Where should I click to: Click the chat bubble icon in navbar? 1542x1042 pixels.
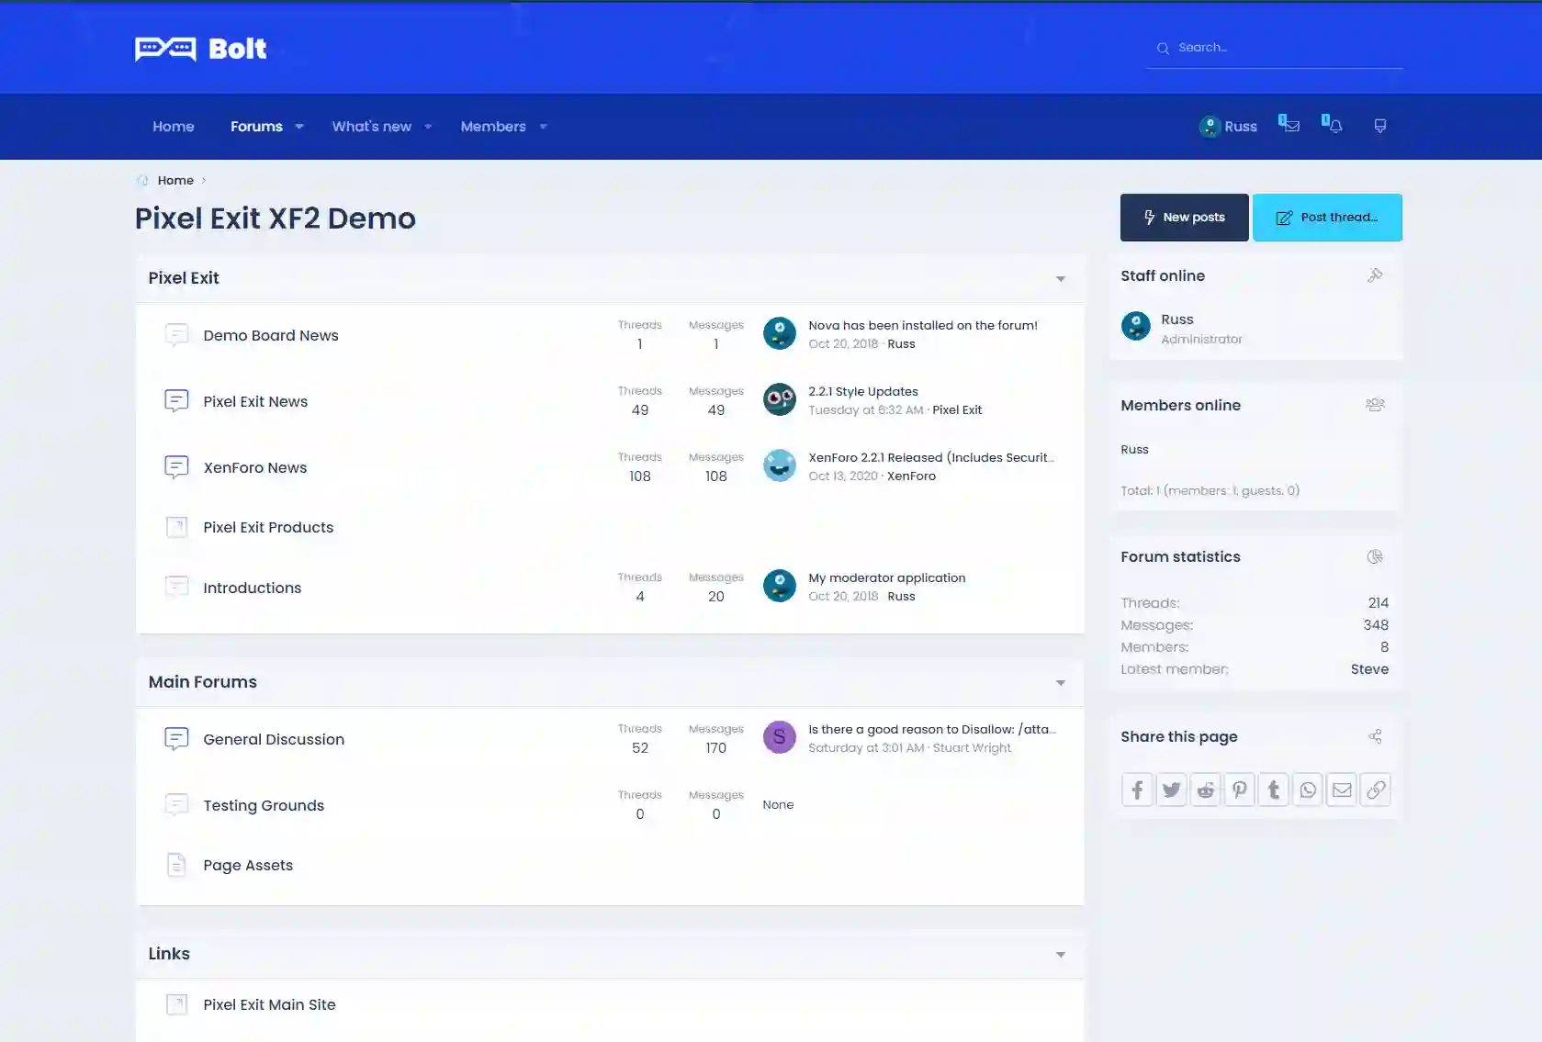[x=1379, y=126]
